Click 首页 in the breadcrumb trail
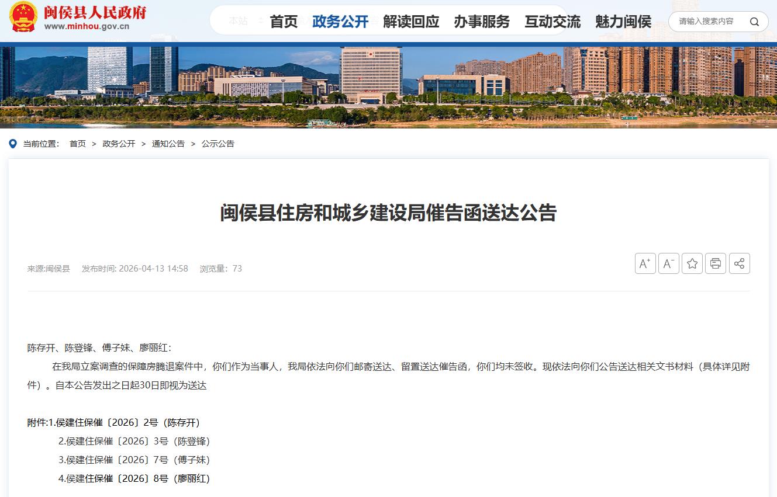This screenshot has width=777, height=497. [78, 144]
